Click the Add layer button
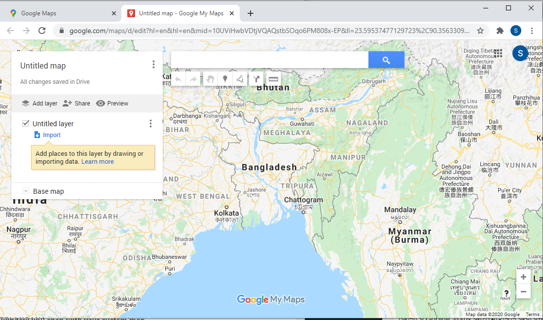The width and height of the screenshot is (543, 320). (x=39, y=104)
